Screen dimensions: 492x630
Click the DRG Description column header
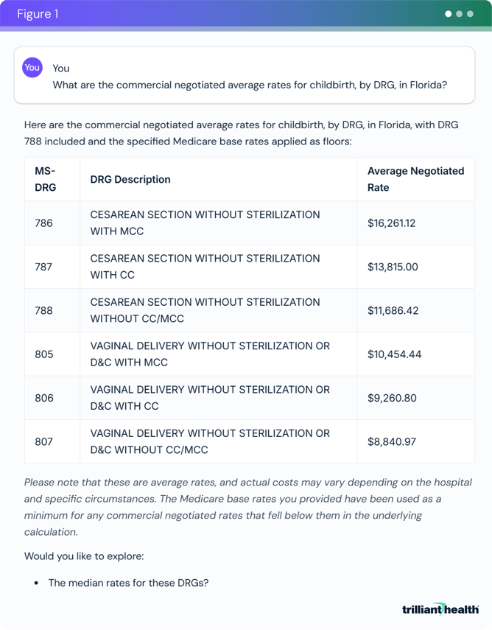(130, 179)
